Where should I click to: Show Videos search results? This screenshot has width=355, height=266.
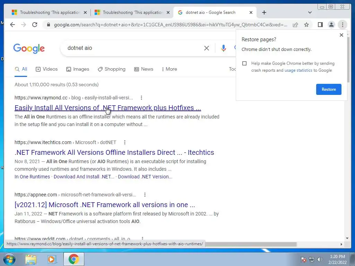coord(47,69)
